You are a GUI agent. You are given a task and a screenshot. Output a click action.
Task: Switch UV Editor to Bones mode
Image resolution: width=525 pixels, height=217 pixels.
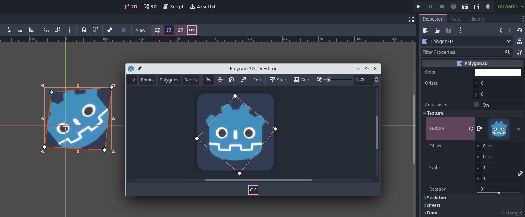coord(191,80)
